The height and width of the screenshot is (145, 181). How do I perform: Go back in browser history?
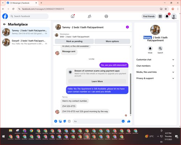(3, 9)
